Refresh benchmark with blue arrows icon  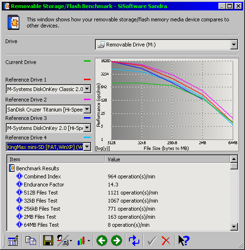pos(134,241)
